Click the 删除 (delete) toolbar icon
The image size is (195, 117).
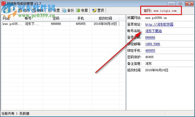(x=34, y=11)
